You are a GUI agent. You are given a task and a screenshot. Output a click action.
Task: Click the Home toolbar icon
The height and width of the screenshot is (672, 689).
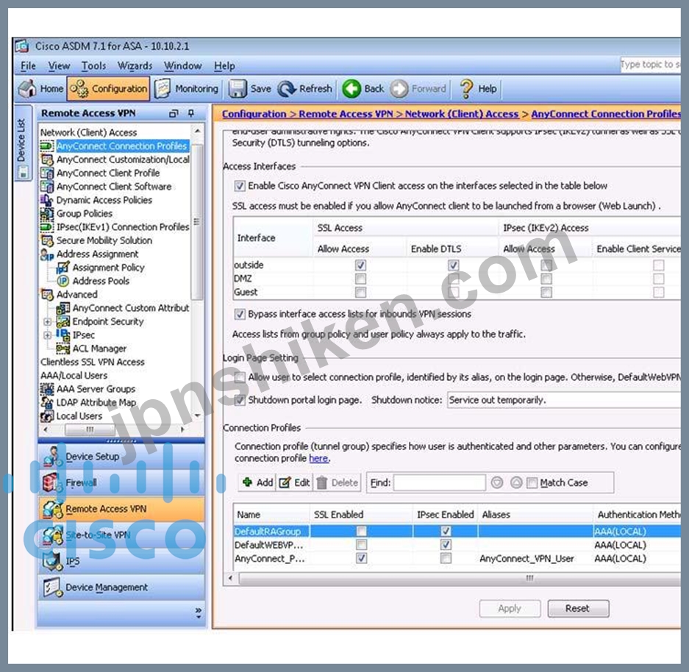coord(28,88)
